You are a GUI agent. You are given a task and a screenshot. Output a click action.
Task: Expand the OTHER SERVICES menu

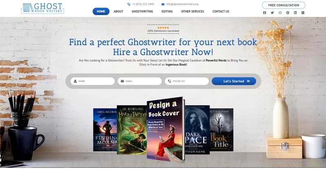[x=192, y=11]
